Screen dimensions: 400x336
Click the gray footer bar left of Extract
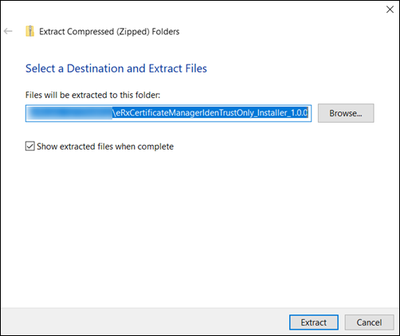(x=143, y=322)
